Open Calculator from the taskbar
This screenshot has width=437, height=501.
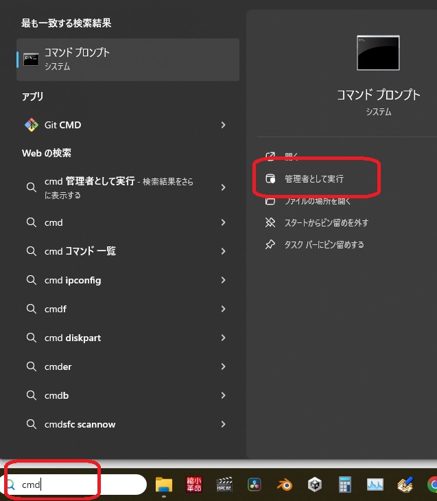coord(345,485)
